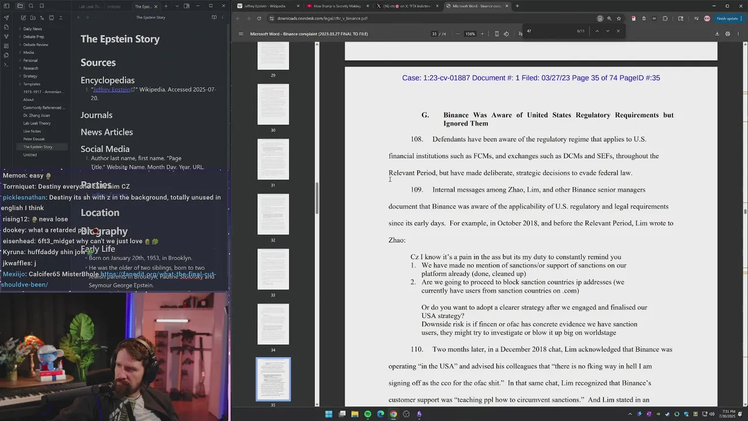Expand the Strategy folder
Viewport: 748px width, 421px height.
coord(30,76)
